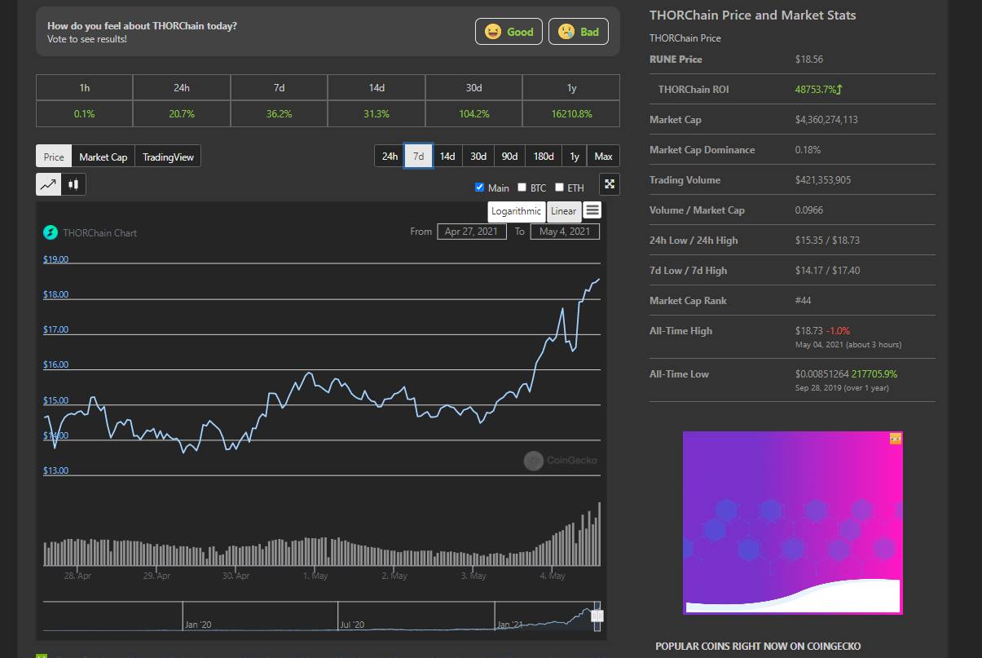Open the TradingView tab

[168, 157]
